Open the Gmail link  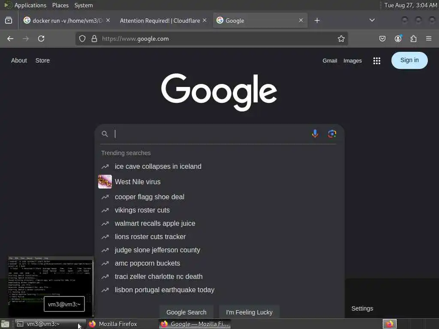330,61
